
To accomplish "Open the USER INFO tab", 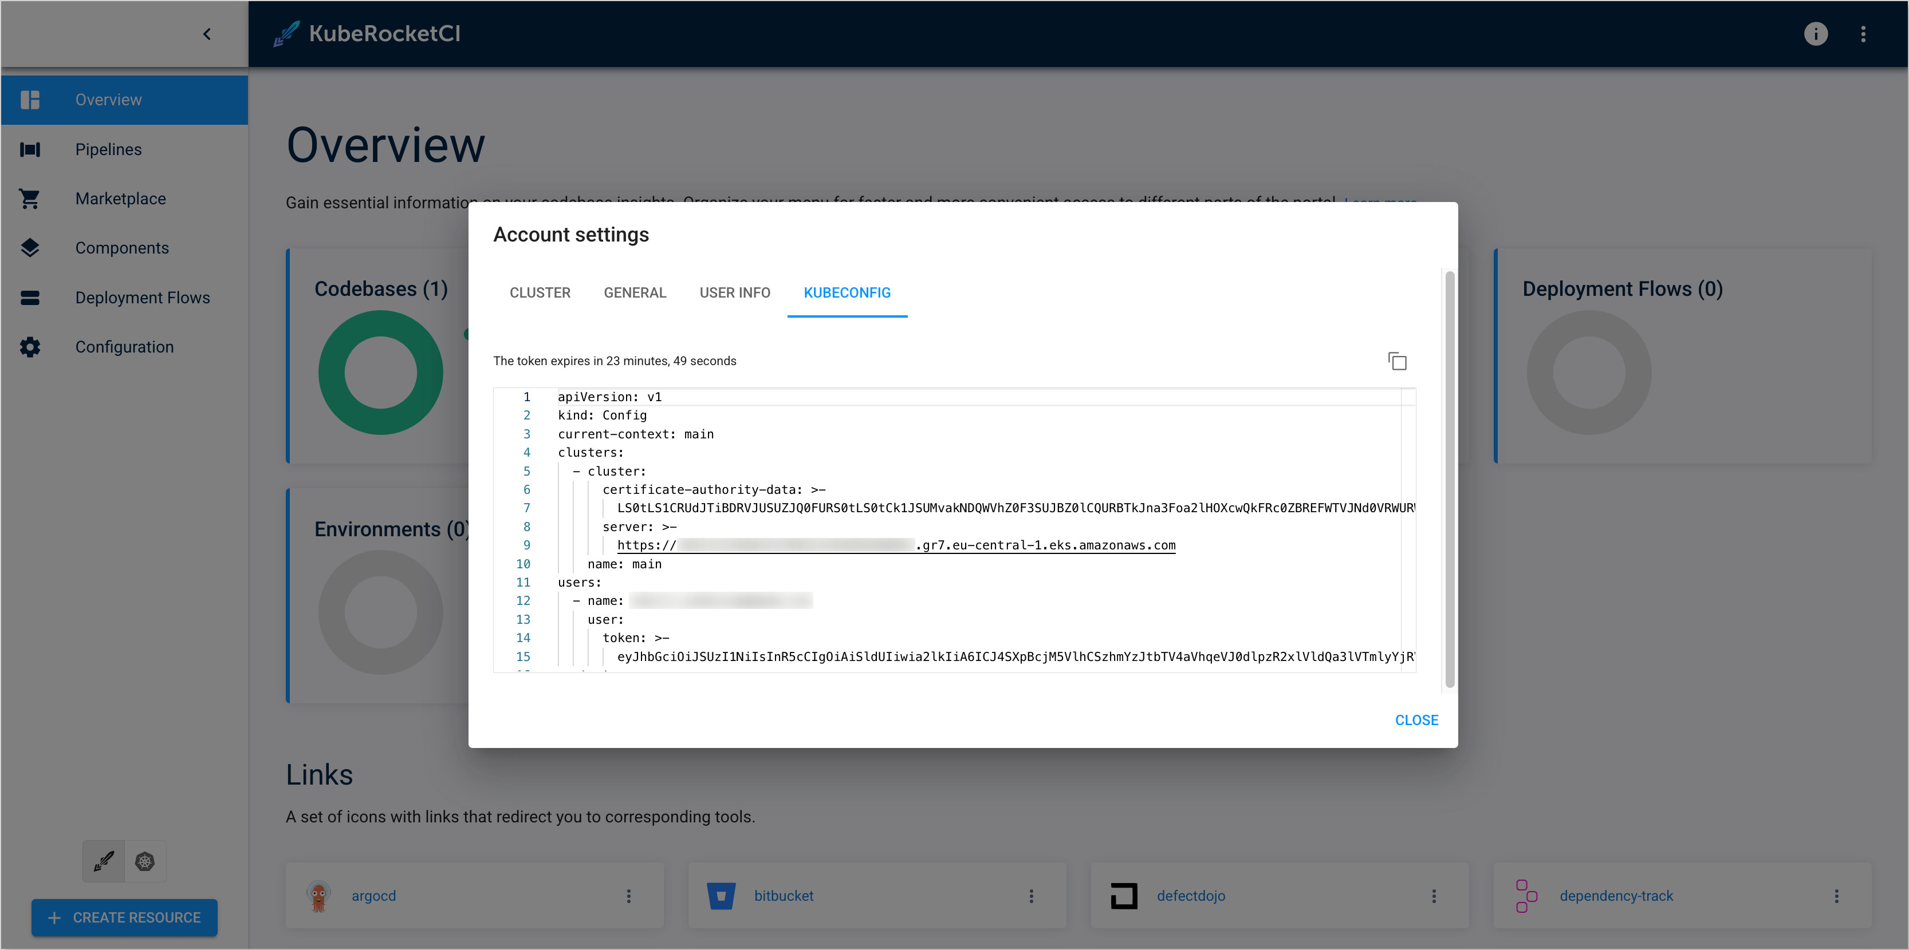I will [734, 292].
